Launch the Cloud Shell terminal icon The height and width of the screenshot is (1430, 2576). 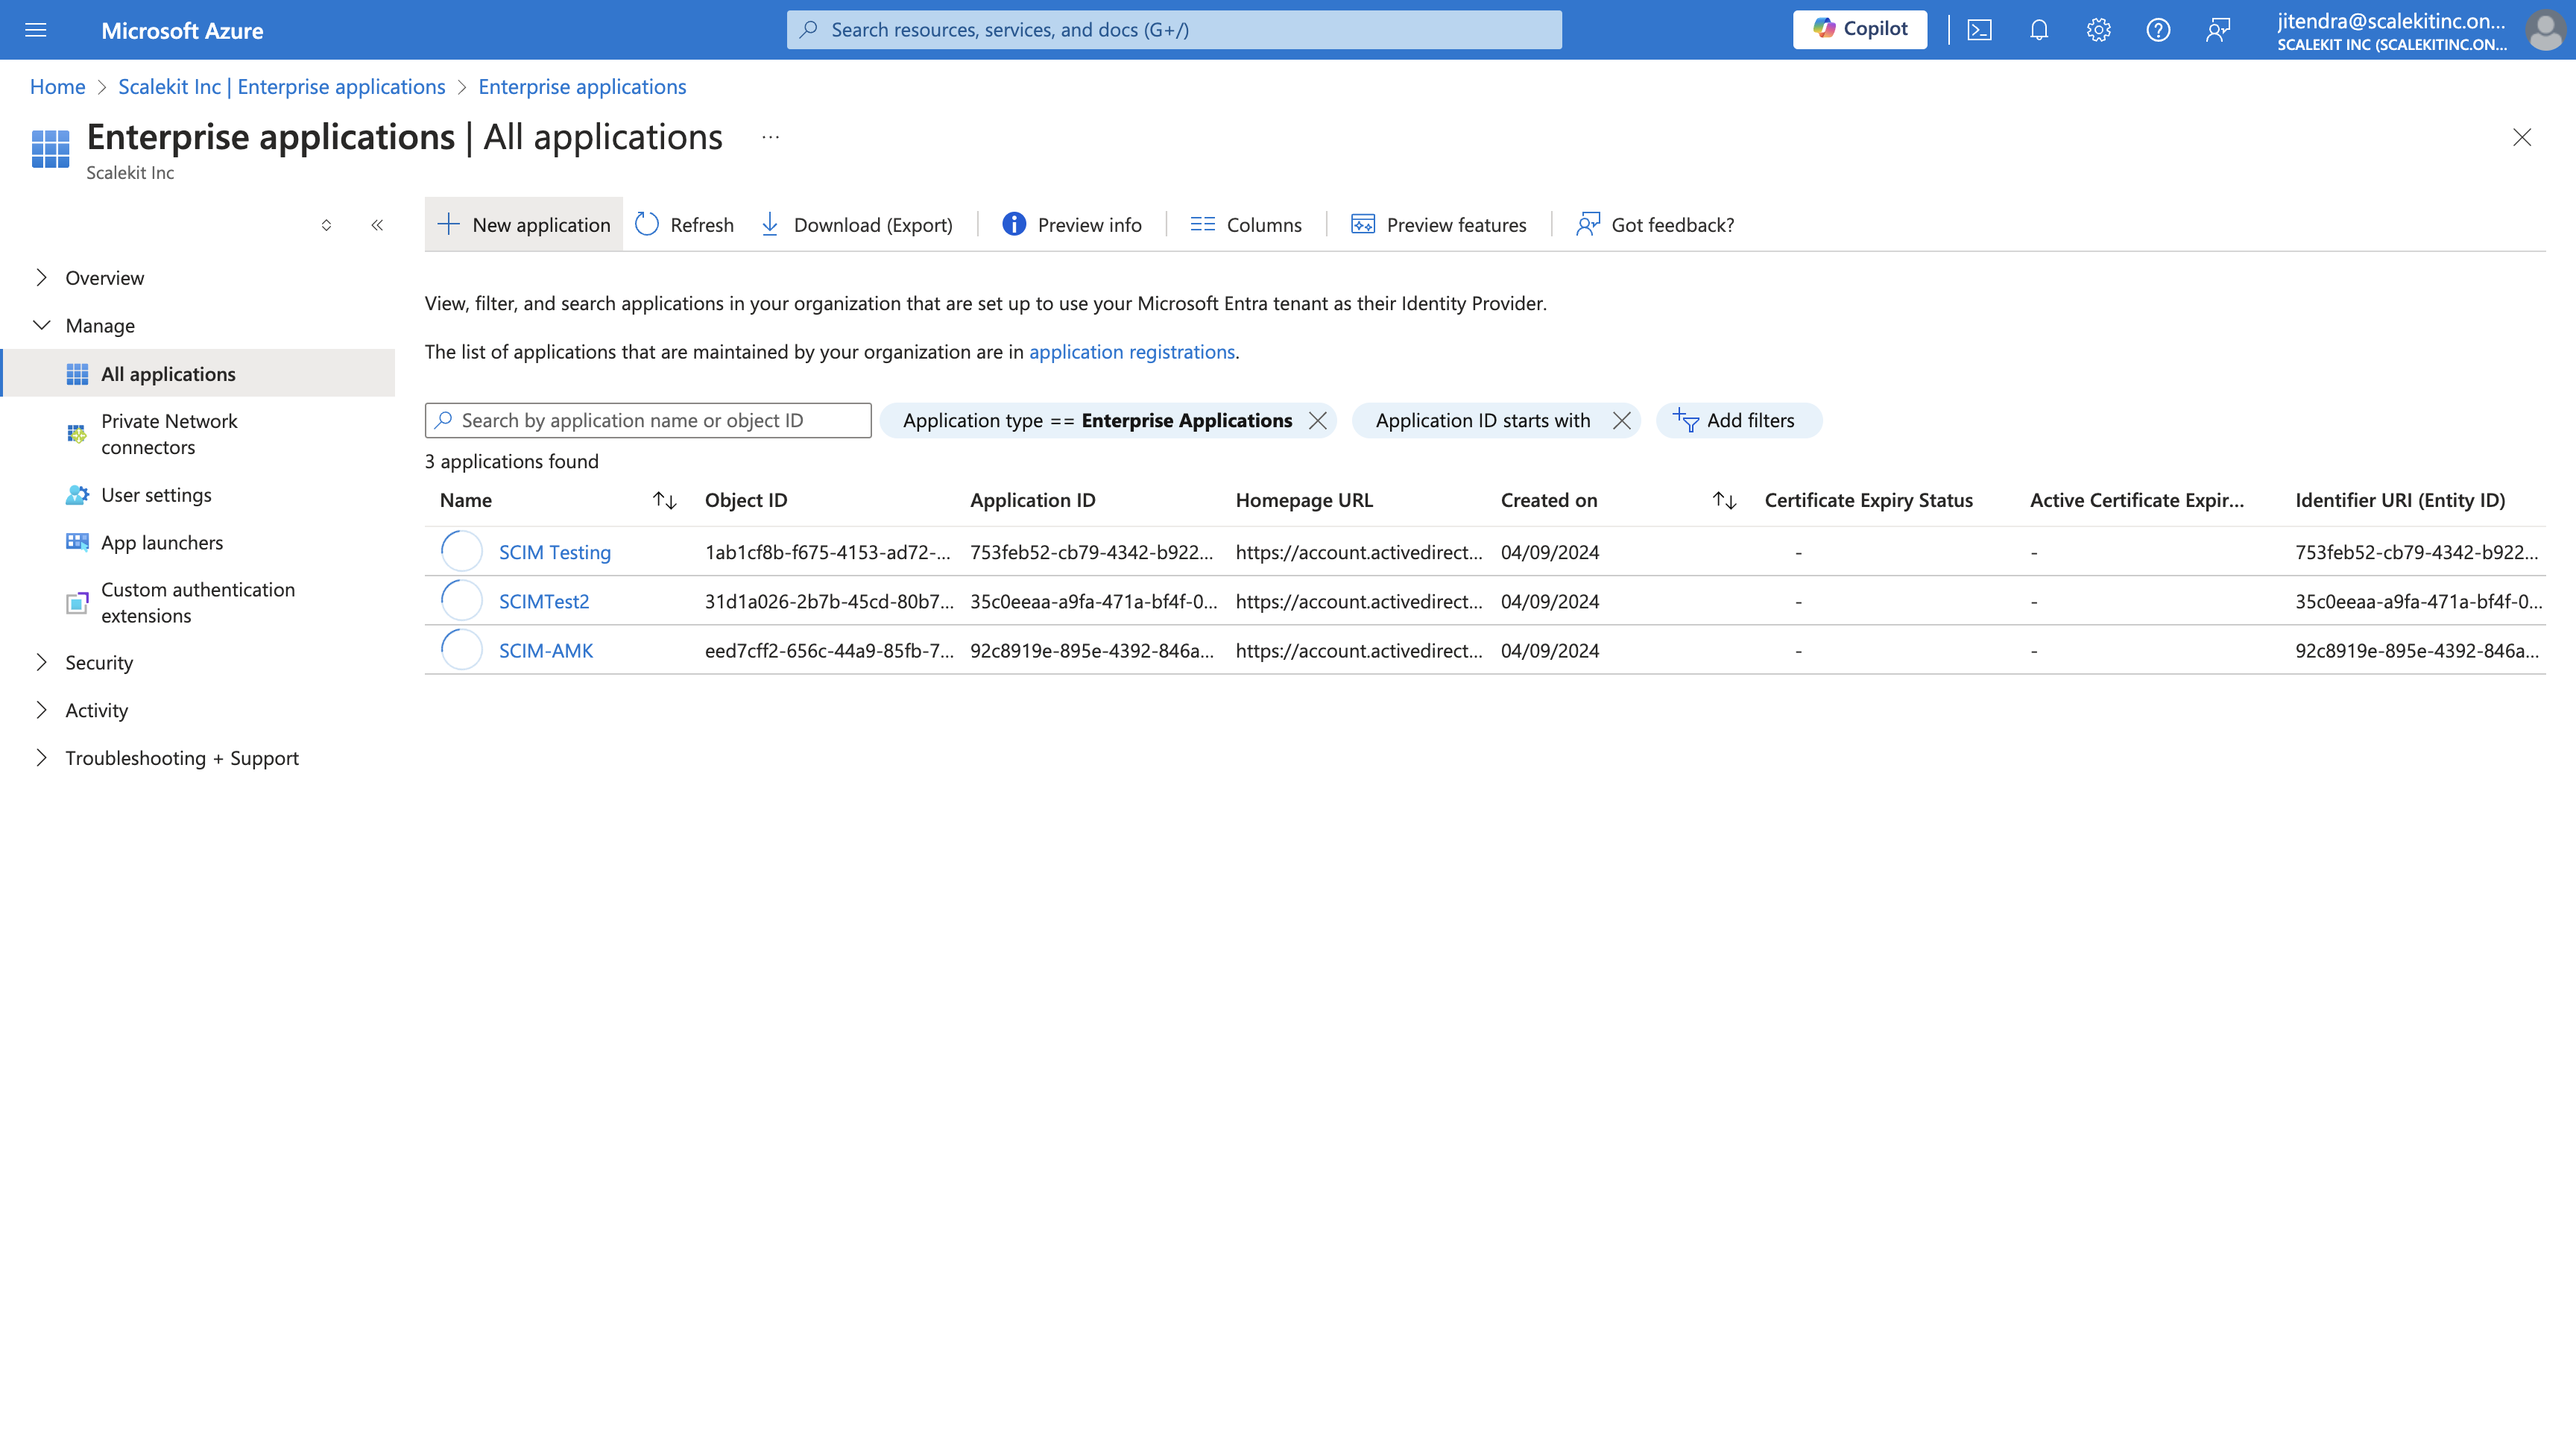1980,30
